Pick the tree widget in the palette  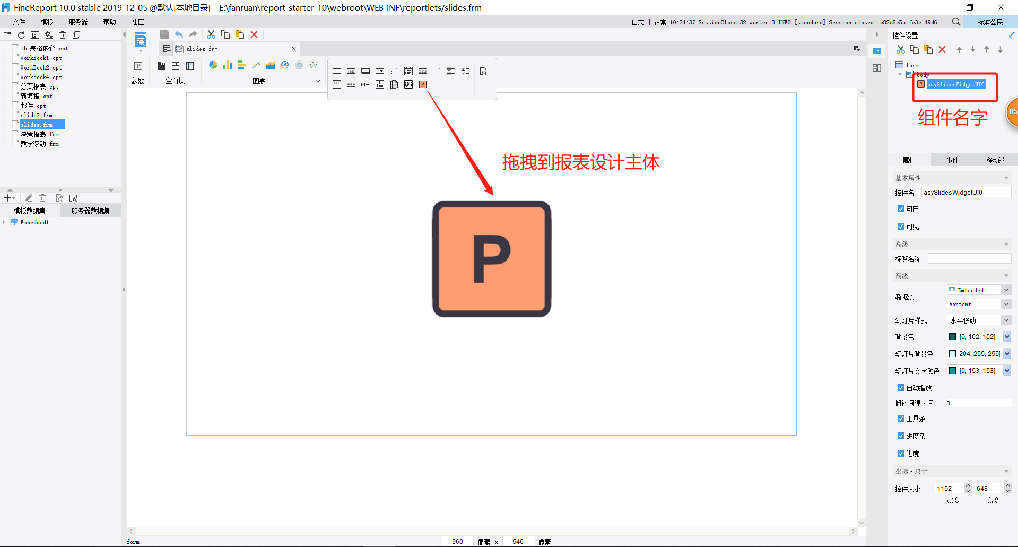(380, 84)
